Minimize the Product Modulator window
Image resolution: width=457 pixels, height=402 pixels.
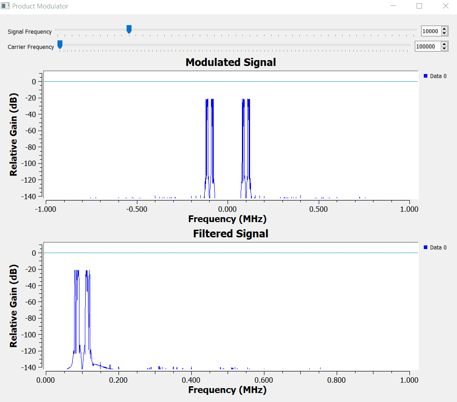click(x=393, y=6)
